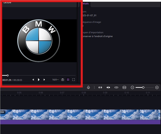This screenshot has height=134, width=161.
Task: Select the Lecture panel tab
Action: coord(7,2)
